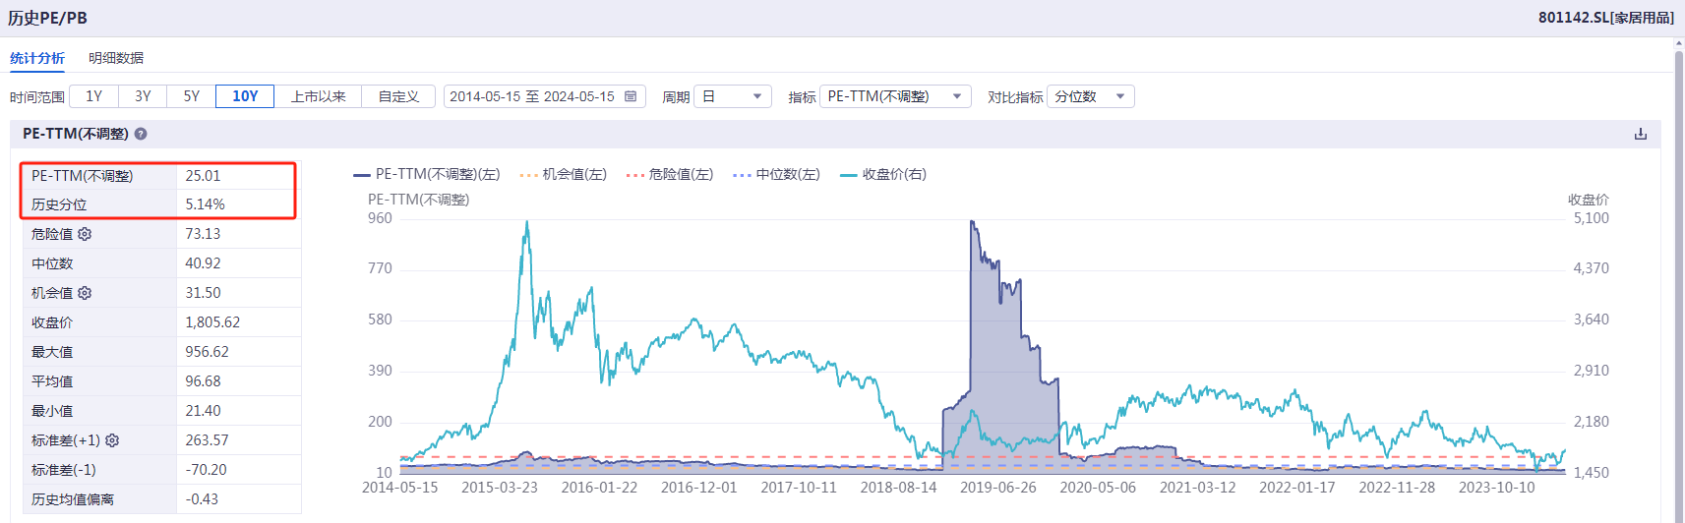The width and height of the screenshot is (1685, 523).
Task: Toggle PE-TTM(不调整)(左) series in legend
Action: pos(427,175)
